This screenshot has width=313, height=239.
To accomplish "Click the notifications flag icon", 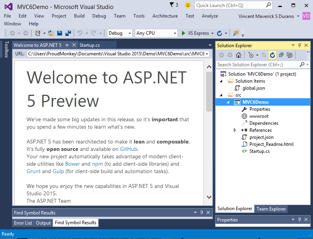I will tap(172, 5).
